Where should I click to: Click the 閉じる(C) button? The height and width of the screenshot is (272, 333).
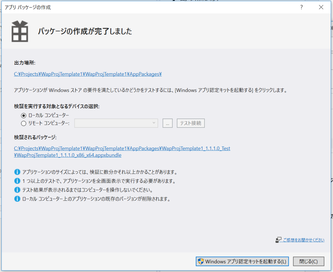pyautogui.click(x=309, y=261)
